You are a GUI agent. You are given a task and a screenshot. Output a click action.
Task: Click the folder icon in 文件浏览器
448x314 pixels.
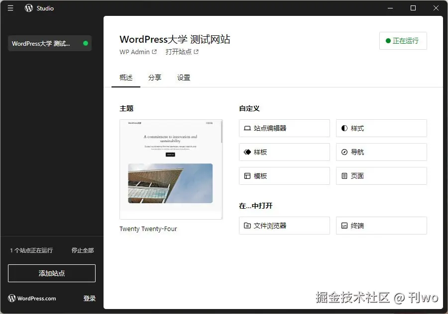(x=247, y=226)
